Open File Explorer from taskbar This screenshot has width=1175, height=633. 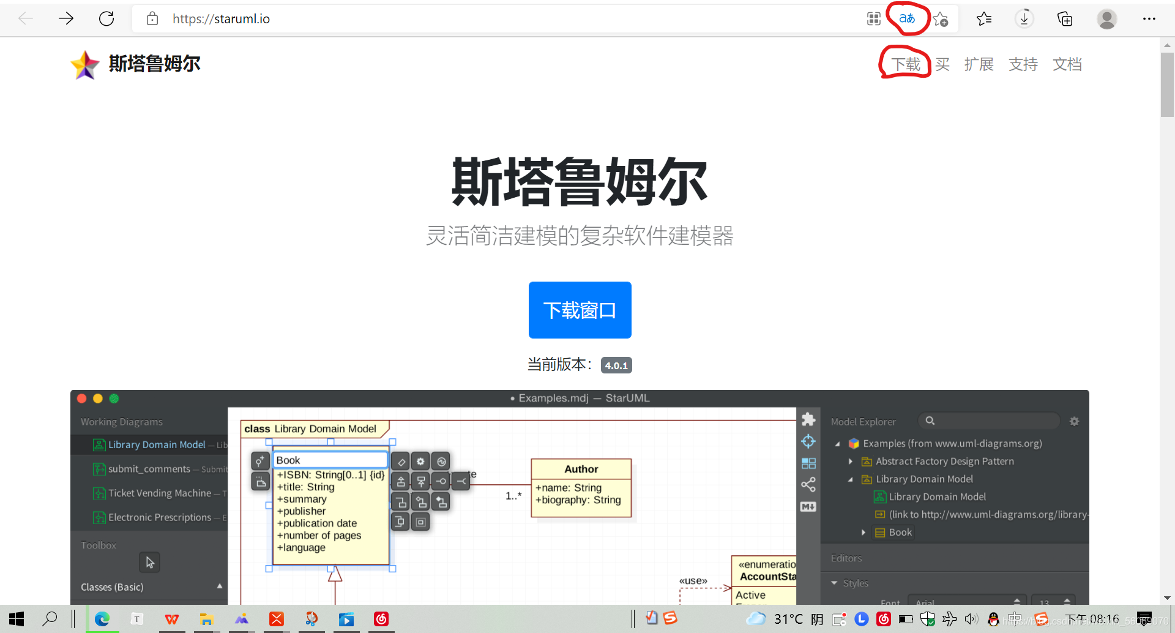[x=206, y=619]
